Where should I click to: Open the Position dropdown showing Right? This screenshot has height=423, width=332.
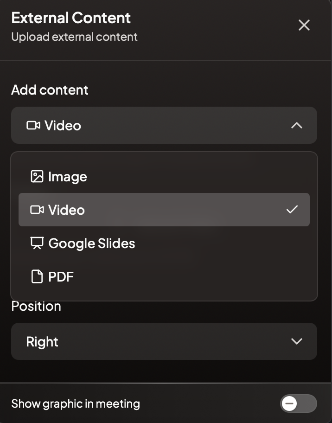[164, 341]
